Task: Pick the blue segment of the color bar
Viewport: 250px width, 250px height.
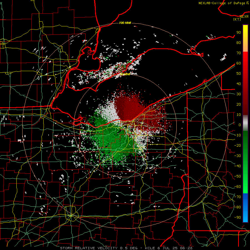Action: pyautogui.click(x=245, y=207)
